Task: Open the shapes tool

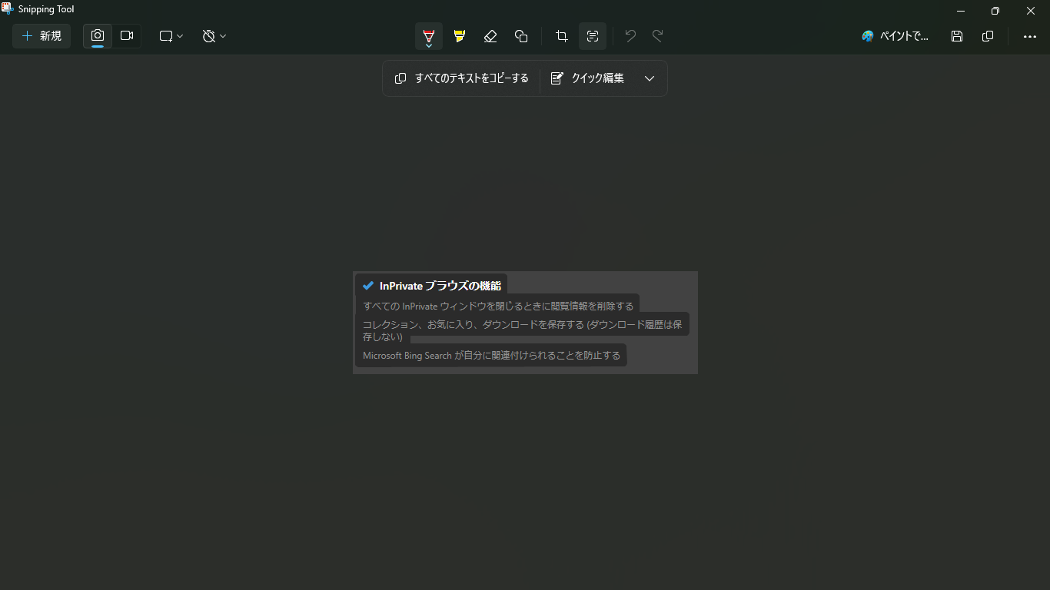Action: (x=521, y=36)
